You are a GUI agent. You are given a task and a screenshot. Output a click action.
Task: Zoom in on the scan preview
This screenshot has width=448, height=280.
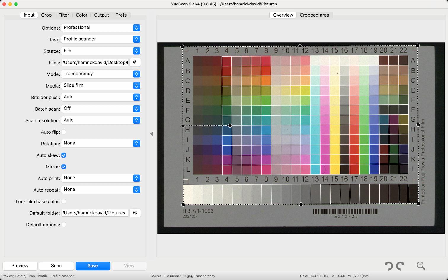click(420, 266)
